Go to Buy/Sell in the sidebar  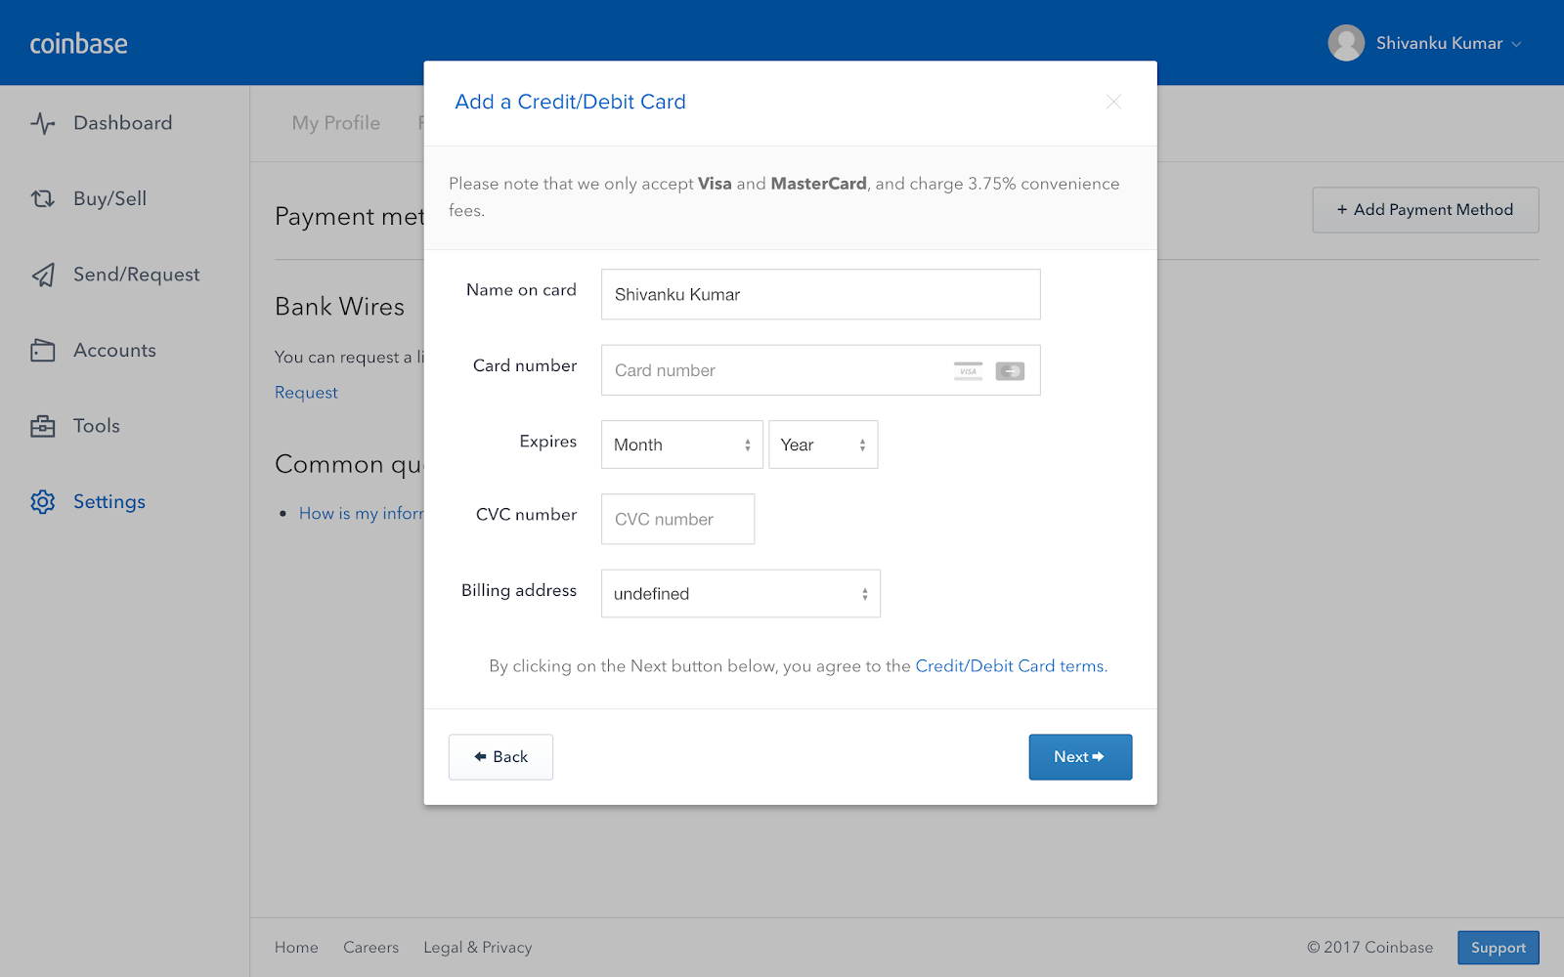pos(109,198)
